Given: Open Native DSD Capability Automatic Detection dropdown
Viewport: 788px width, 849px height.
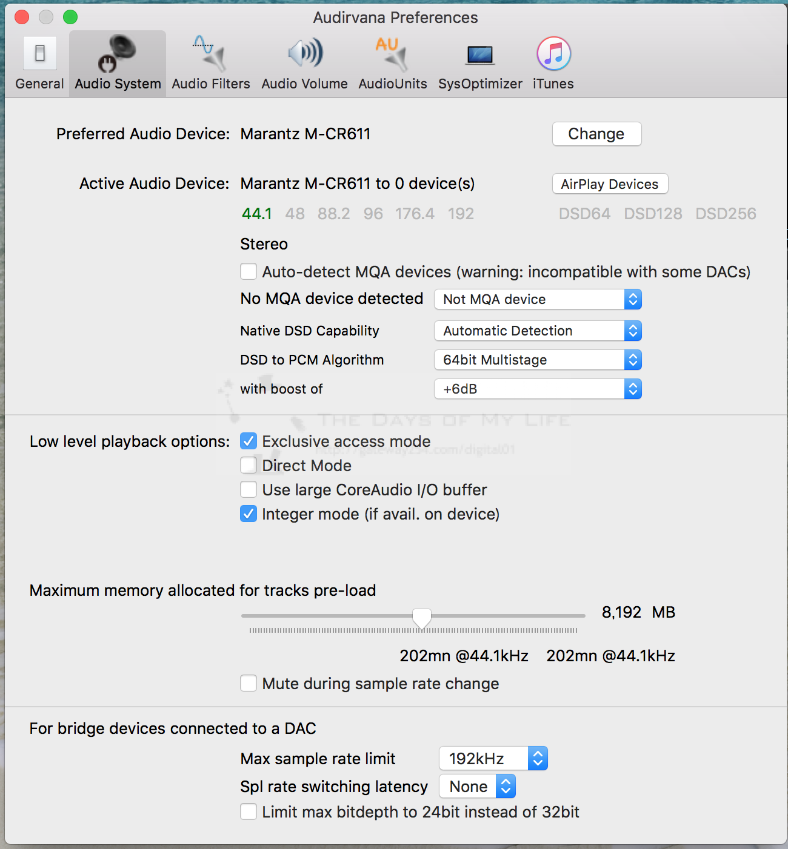Looking at the screenshot, I should (x=538, y=331).
